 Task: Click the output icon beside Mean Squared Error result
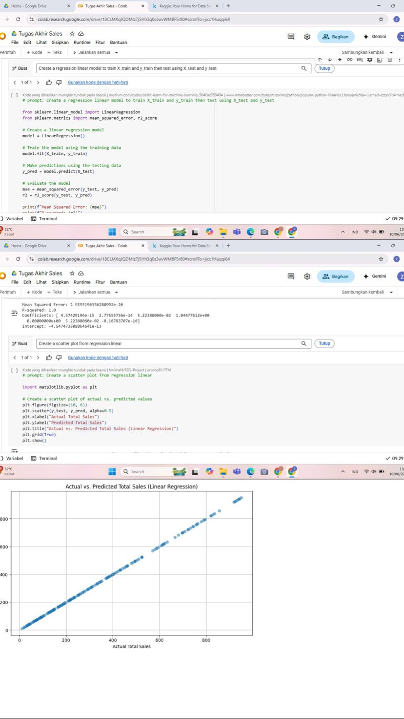(14, 315)
